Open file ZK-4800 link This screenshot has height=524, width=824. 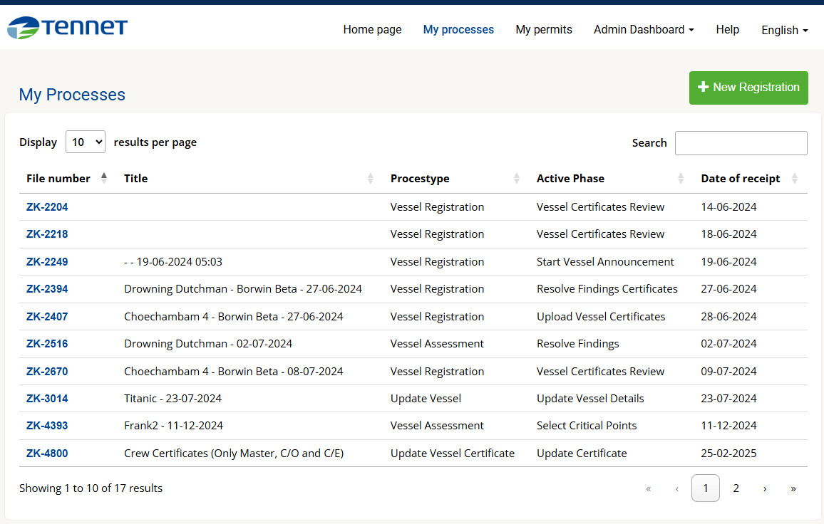(x=47, y=454)
